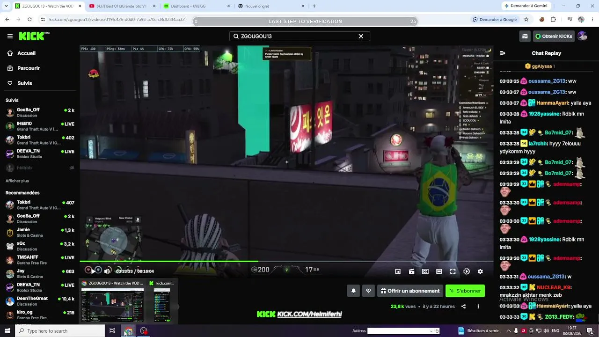This screenshot has width=599, height=337.
Task: Open the more options kebab menu
Action: point(478,307)
